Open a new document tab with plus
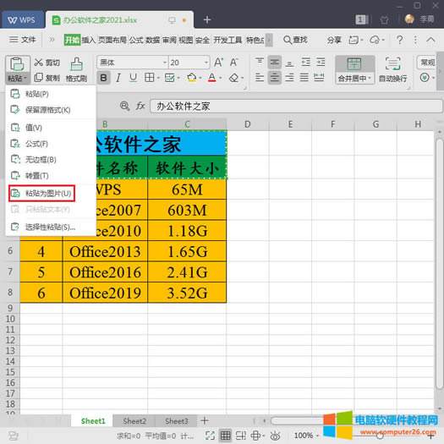Screen dimensions: 444x444 click(x=207, y=19)
